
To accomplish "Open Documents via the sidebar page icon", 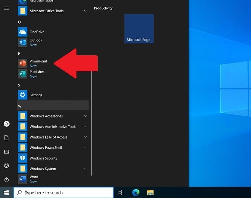I will pyautogui.click(x=6, y=138).
